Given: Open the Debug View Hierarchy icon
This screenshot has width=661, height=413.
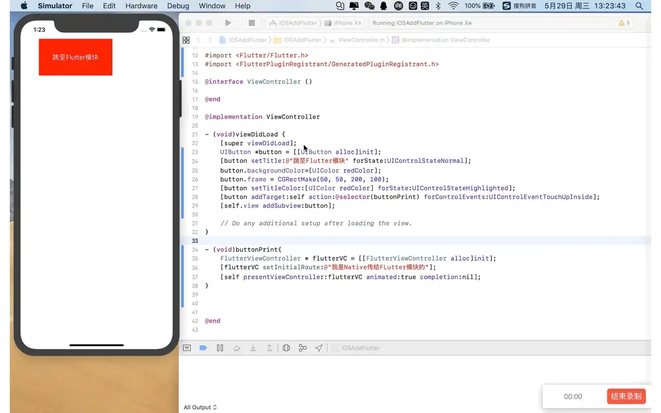Looking at the screenshot, I should pos(286,348).
